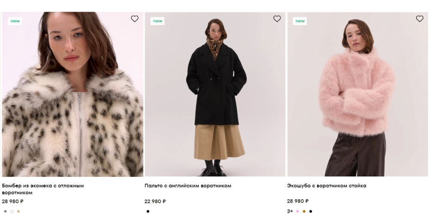Select gray color swatch for the bomber

coord(5,211)
